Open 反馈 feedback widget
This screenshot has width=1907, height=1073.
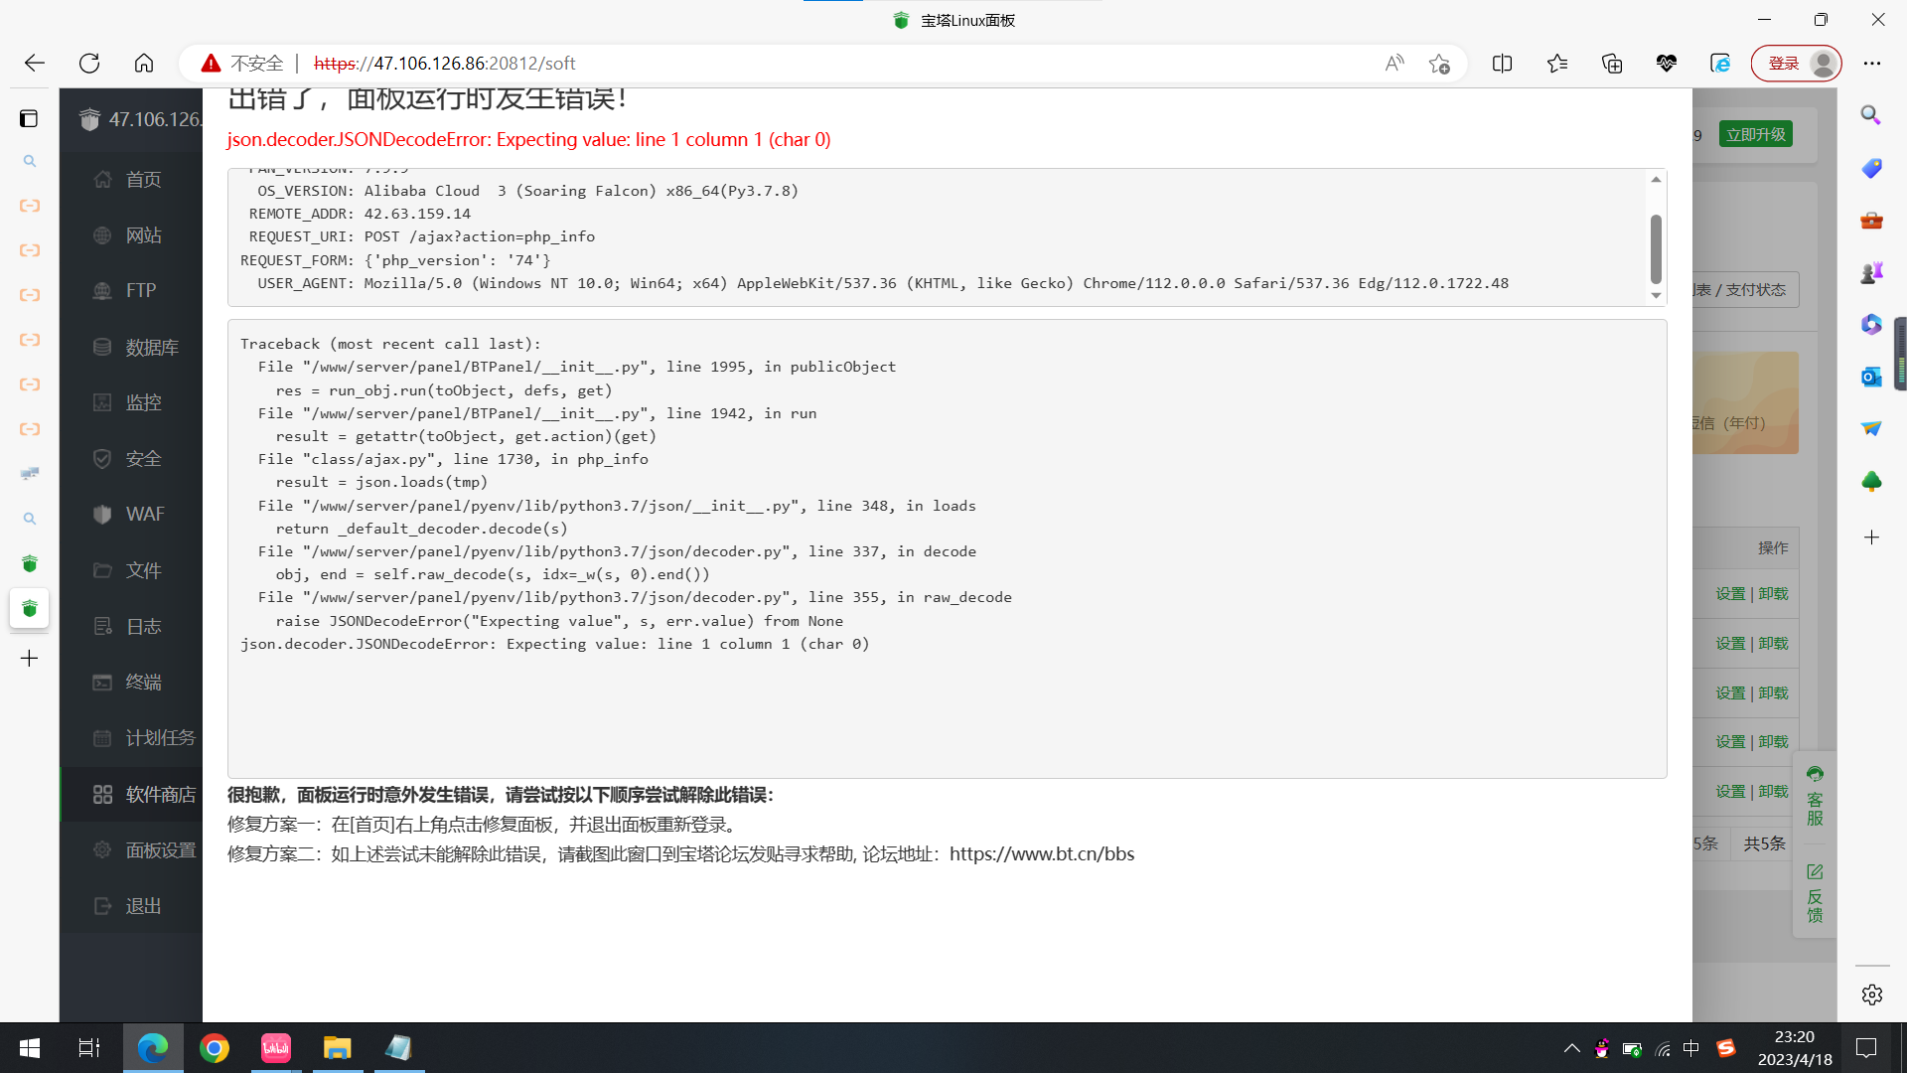(x=1815, y=893)
